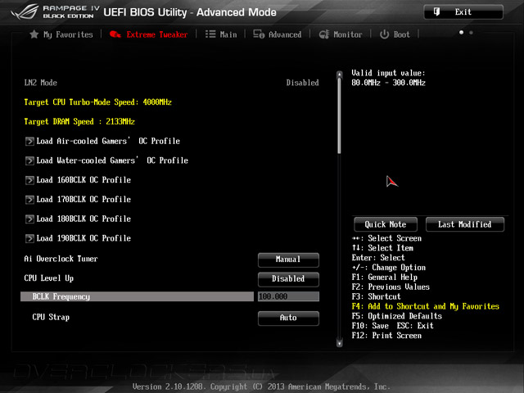Open Quick Note
Viewport: 524px width, 393px height.
click(x=386, y=224)
